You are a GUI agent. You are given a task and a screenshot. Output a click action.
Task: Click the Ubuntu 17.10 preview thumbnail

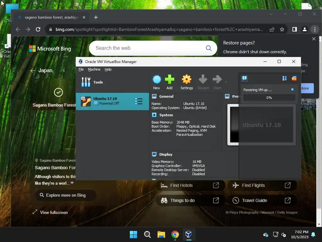pos(261,125)
